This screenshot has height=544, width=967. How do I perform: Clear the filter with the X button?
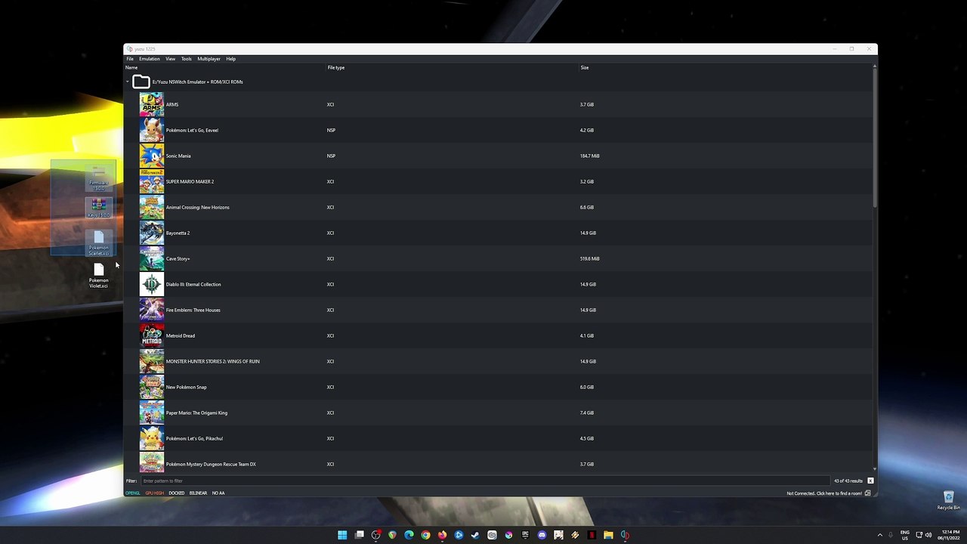pyautogui.click(x=870, y=481)
